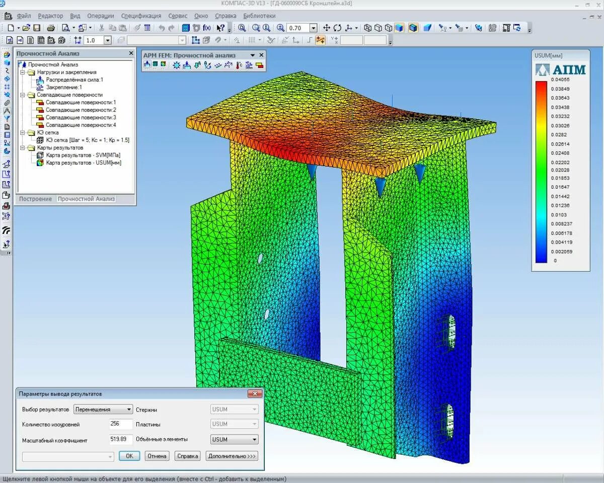Close the Прочностной Анализ panel
The width and height of the screenshot is (604, 483).
pyautogui.click(x=131, y=53)
